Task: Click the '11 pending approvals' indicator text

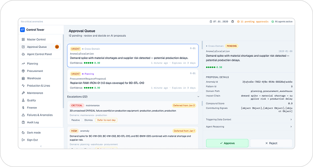Action: 255,21
